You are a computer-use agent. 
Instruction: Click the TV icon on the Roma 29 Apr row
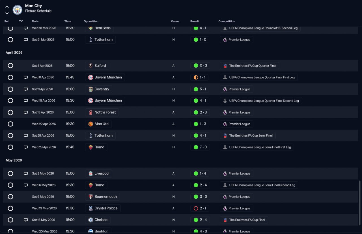(x=26, y=147)
